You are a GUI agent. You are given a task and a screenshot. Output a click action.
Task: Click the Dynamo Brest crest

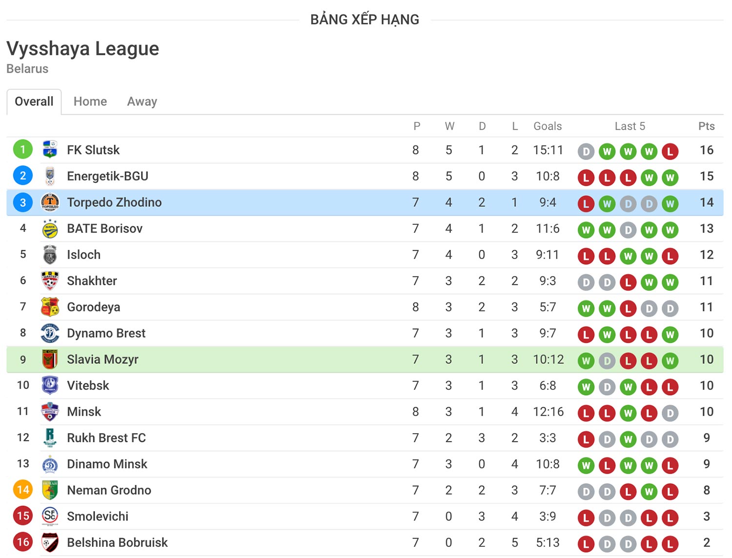(50, 333)
